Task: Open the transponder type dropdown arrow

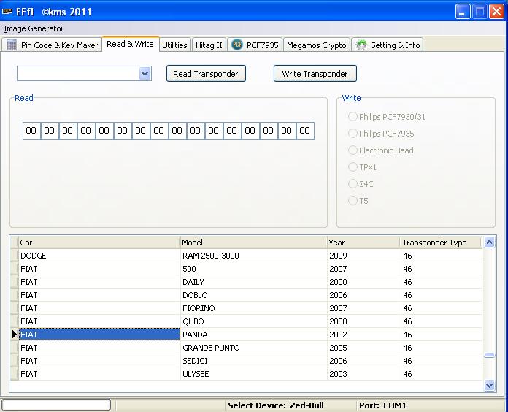Action: 145,74
